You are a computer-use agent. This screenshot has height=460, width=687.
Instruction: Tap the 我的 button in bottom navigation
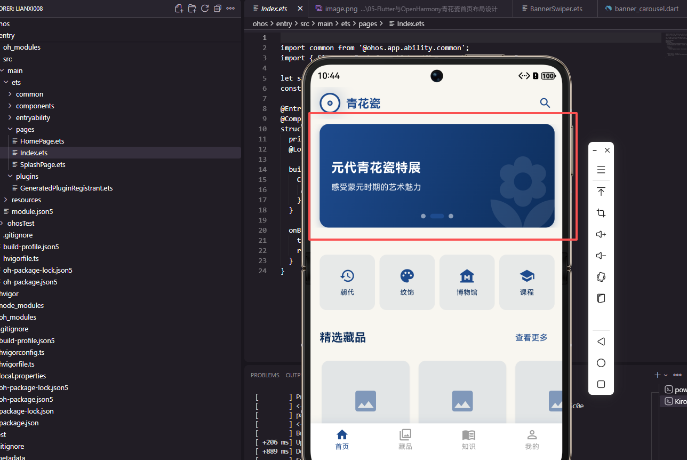click(x=532, y=439)
